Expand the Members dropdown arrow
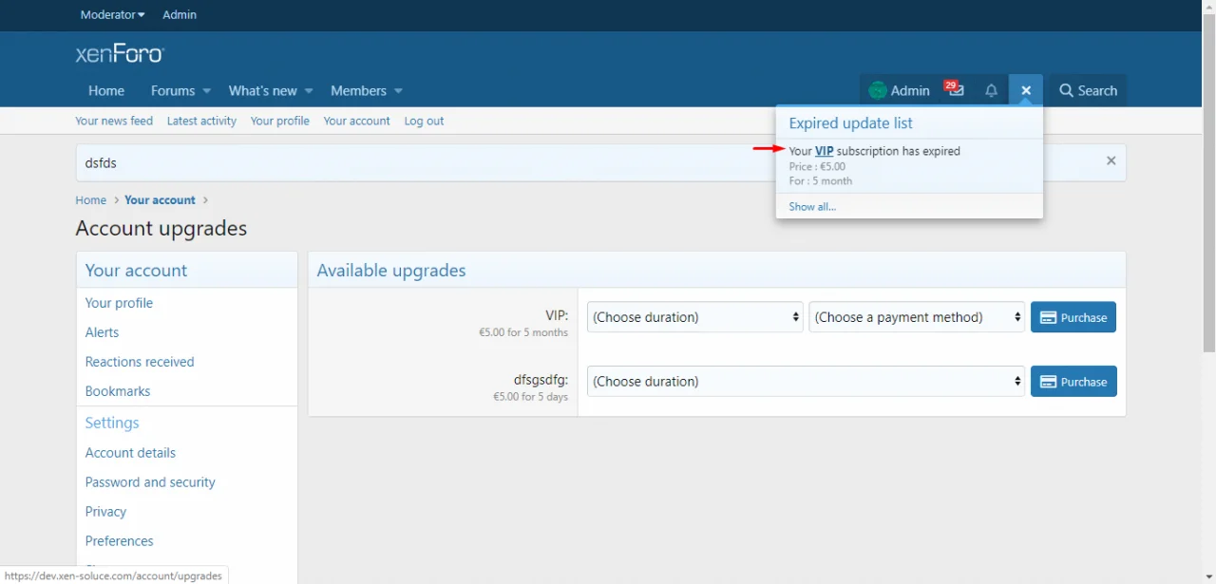Viewport: 1216px width, 584px height. [x=398, y=91]
